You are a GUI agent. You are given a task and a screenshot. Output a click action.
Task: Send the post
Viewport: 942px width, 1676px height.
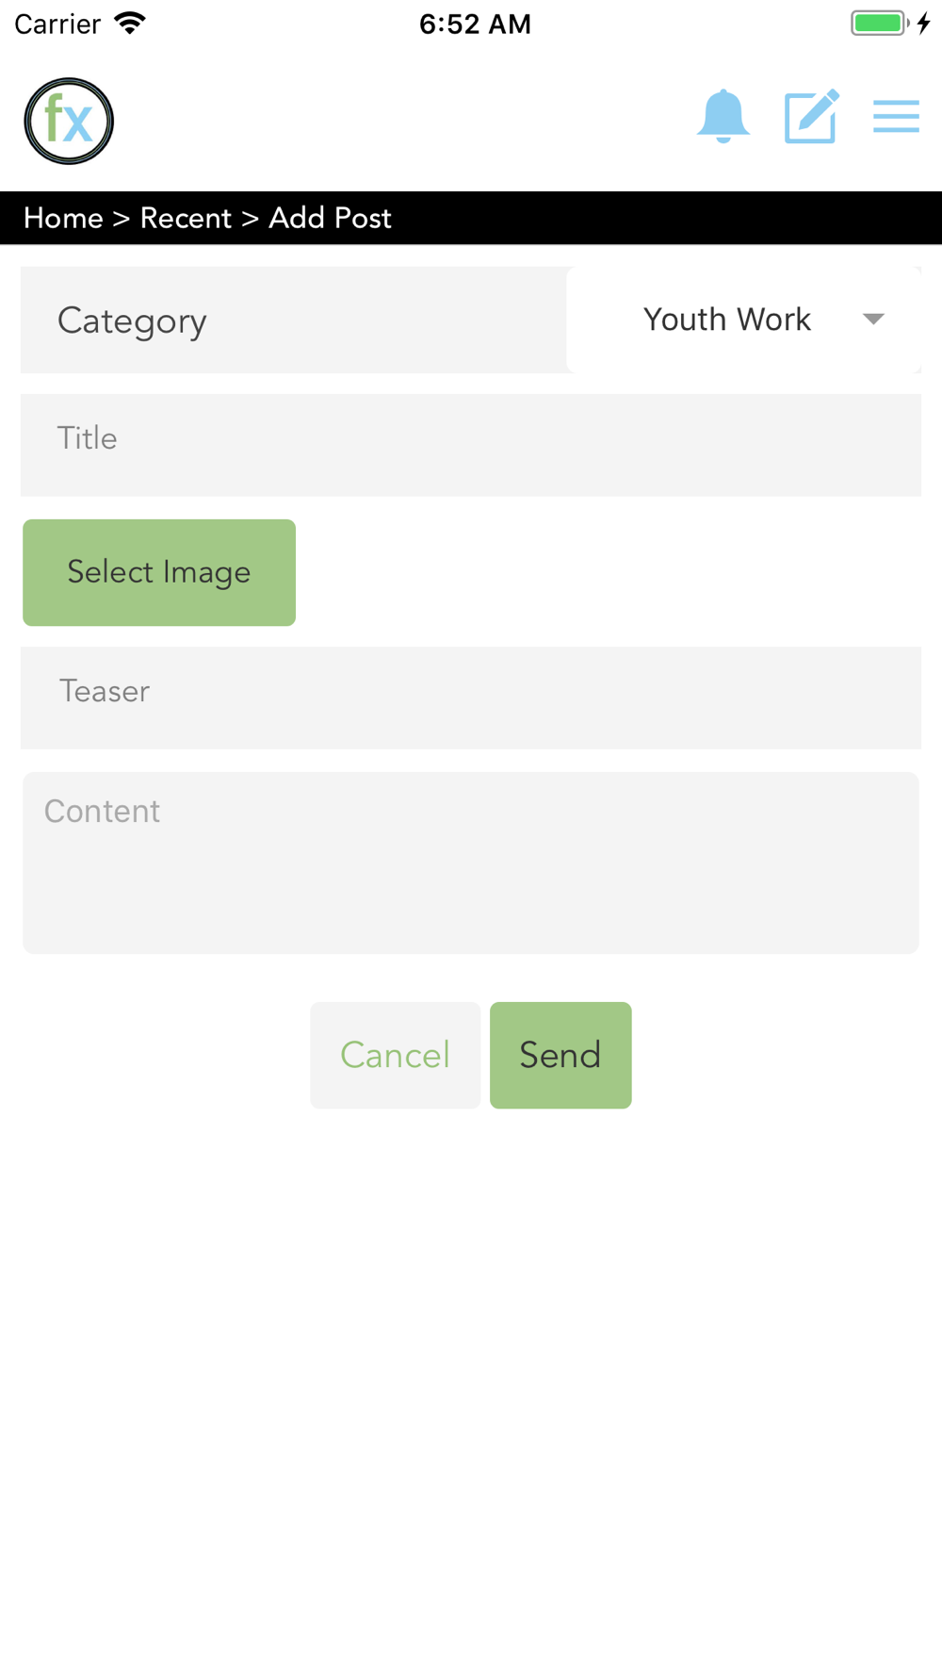pos(560,1055)
